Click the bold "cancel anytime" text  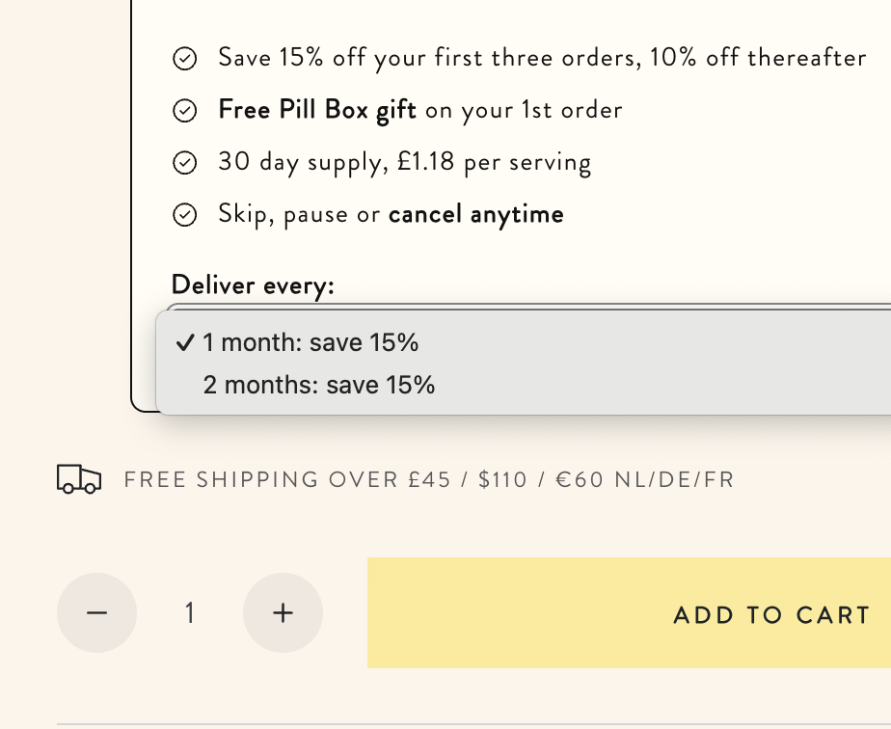tap(475, 214)
